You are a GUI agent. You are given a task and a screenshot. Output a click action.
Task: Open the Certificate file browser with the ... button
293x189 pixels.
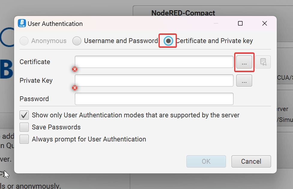(x=244, y=62)
